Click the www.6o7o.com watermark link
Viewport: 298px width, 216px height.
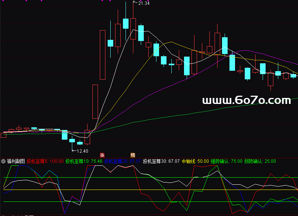pos(246,100)
